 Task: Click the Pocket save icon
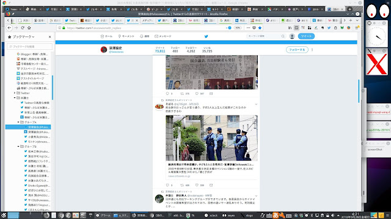pos(254,28)
